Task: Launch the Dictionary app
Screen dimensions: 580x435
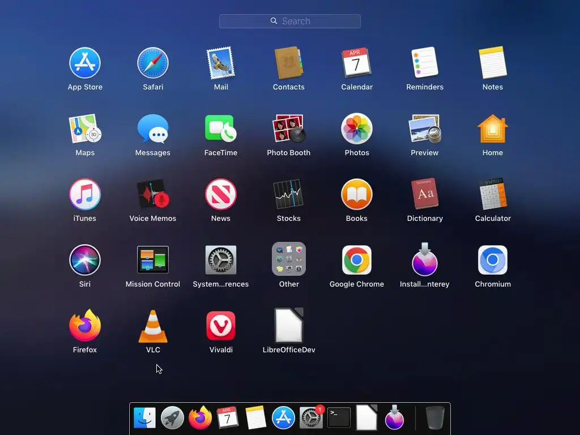Action: [425, 194]
